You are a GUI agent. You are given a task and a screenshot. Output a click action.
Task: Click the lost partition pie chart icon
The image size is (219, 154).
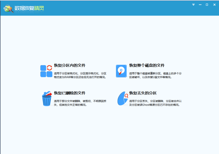click(x=123, y=99)
